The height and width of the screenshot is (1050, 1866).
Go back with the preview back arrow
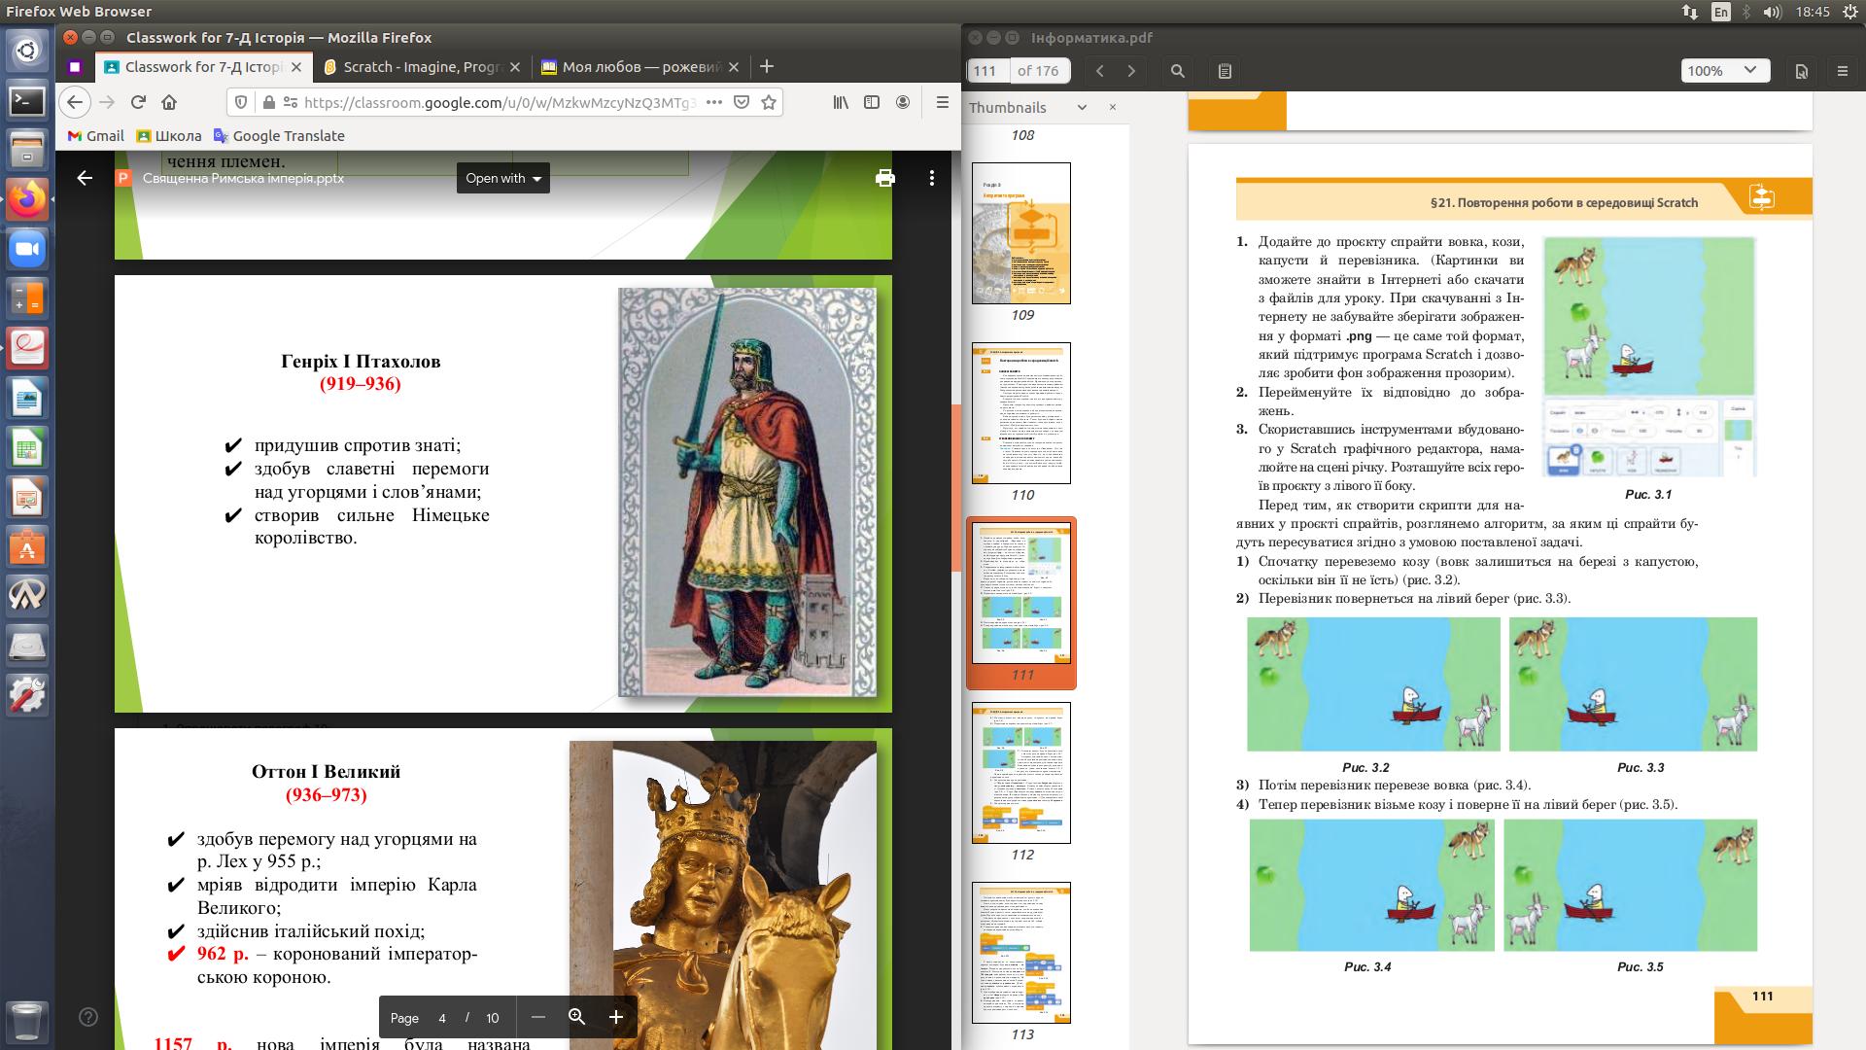coord(85,178)
